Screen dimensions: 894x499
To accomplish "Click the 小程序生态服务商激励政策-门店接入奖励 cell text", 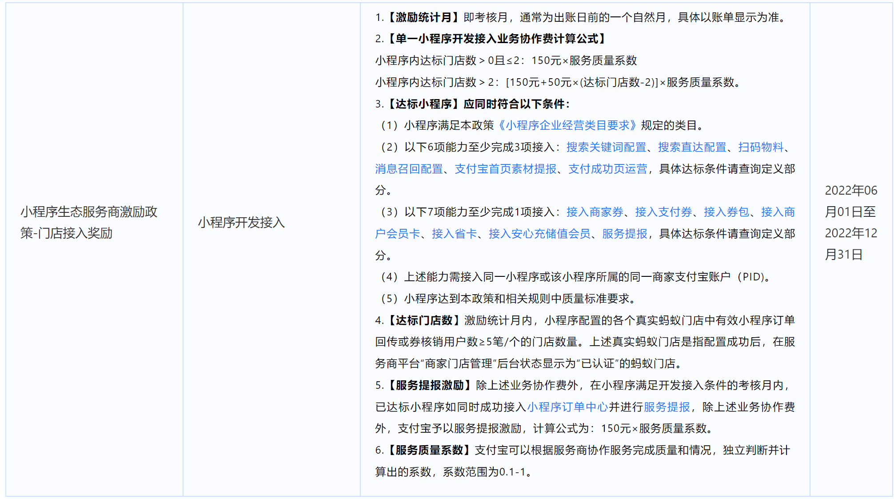I will point(89,222).
